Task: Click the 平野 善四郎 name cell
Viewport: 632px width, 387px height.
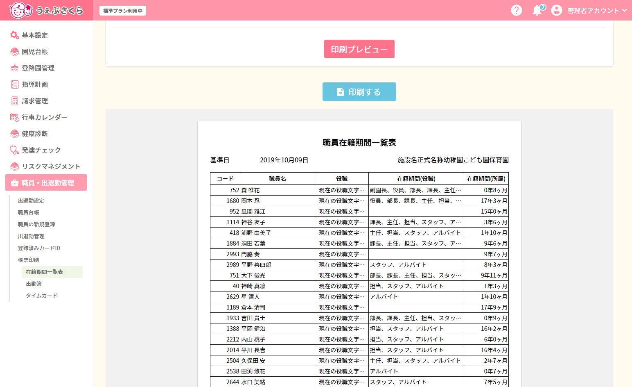Action: coord(278,265)
